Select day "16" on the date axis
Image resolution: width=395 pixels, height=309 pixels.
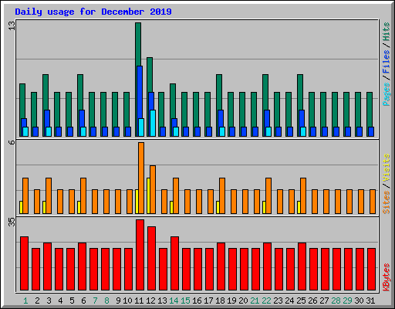[x=197, y=301]
